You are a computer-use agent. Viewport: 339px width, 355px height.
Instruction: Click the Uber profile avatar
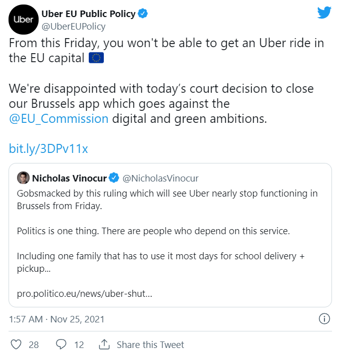click(24, 20)
